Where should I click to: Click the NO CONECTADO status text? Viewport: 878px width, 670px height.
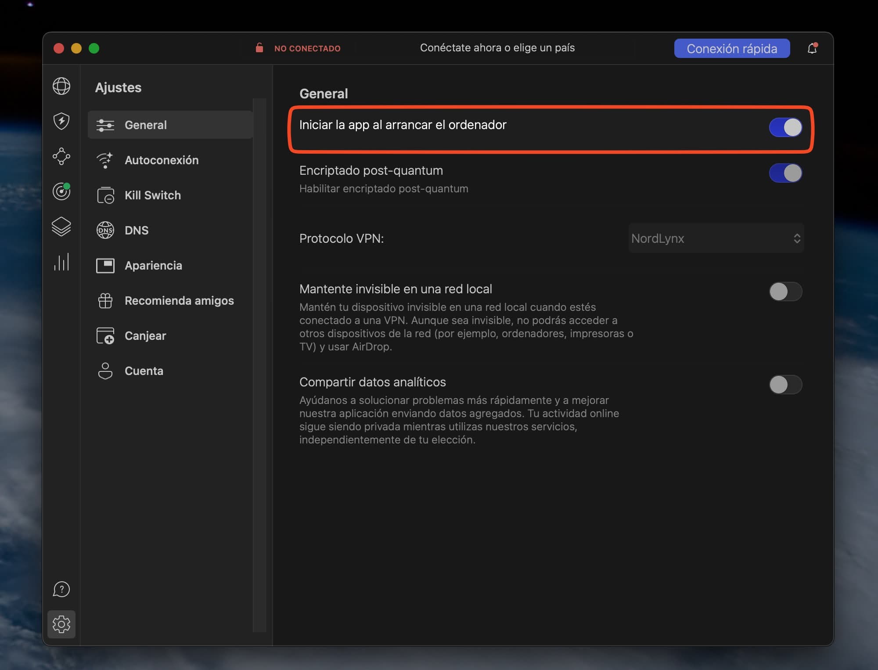pyautogui.click(x=307, y=48)
